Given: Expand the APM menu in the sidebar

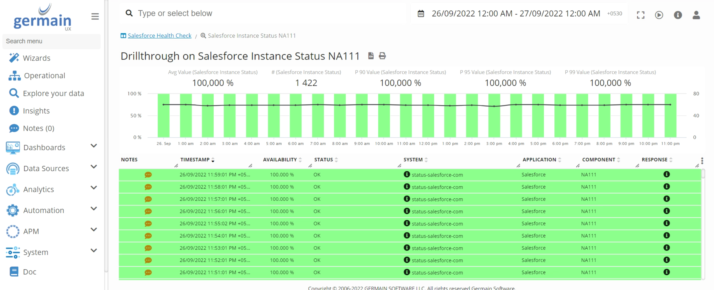Looking at the screenshot, I should (93, 229).
